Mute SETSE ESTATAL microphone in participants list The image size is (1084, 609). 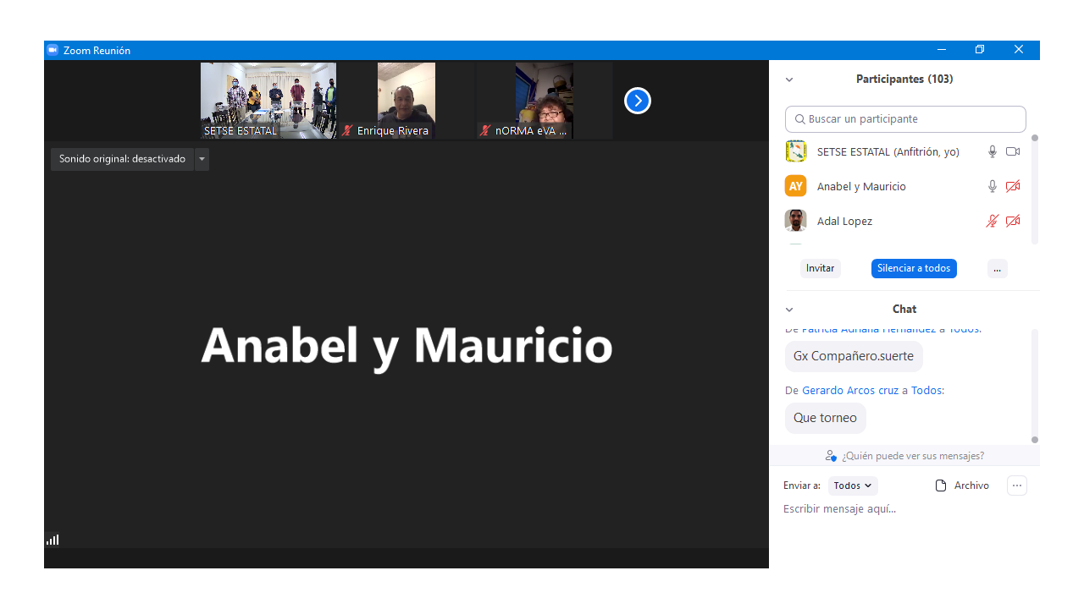click(x=993, y=151)
